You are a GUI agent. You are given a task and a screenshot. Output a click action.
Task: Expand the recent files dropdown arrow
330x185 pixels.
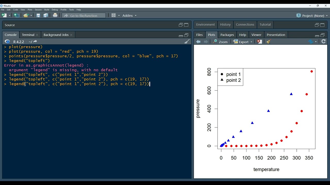(31, 16)
